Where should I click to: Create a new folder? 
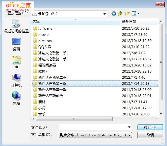click(127, 14)
